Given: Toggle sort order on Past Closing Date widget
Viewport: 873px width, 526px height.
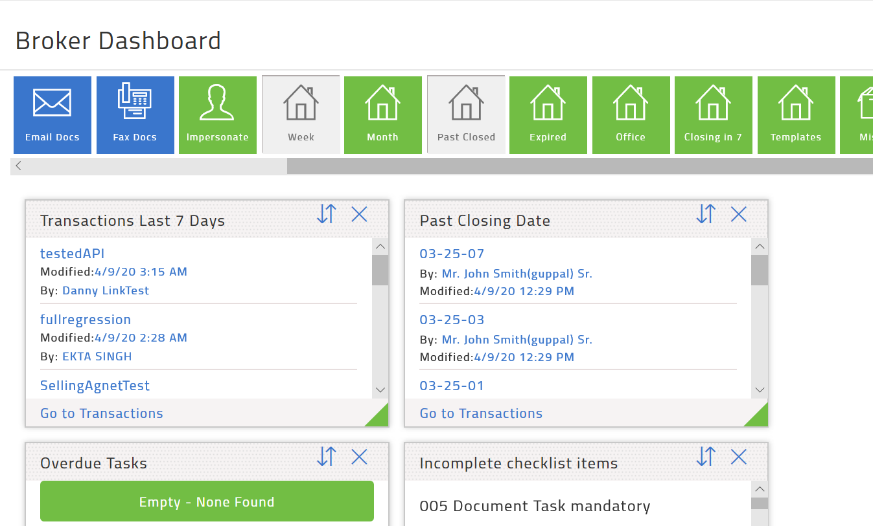Looking at the screenshot, I should coord(705,214).
